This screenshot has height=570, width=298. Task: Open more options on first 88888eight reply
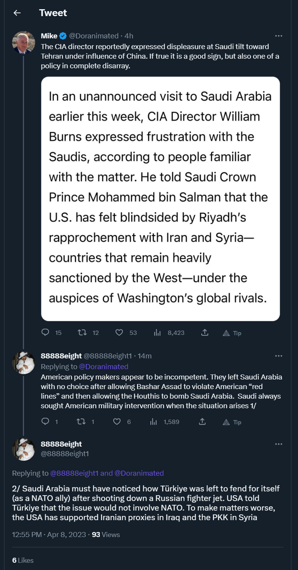click(279, 356)
